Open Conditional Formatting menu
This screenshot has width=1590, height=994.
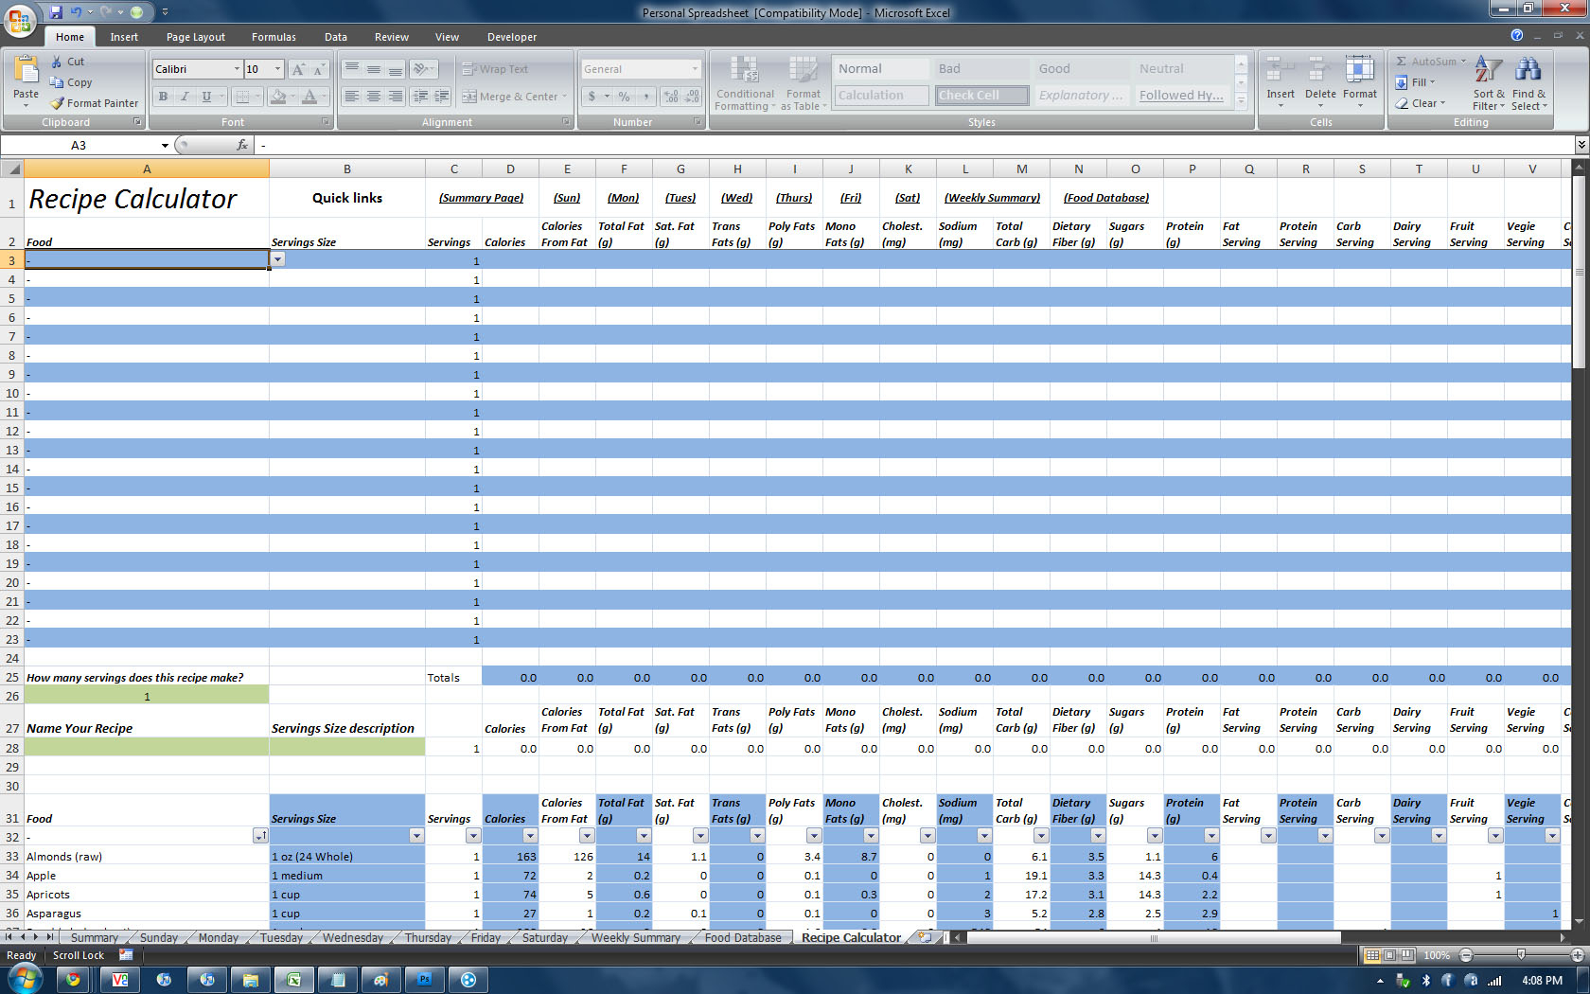pyautogui.click(x=744, y=83)
